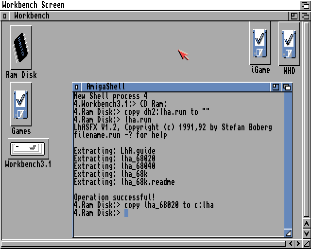The height and width of the screenshot is (249, 311).
Task: Click the AmigaShell window depth gadget
Action: click(x=287, y=87)
